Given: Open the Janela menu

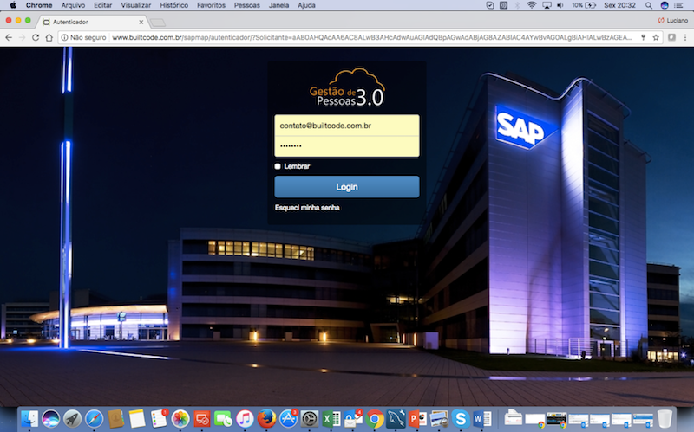Looking at the screenshot, I should 278,5.
